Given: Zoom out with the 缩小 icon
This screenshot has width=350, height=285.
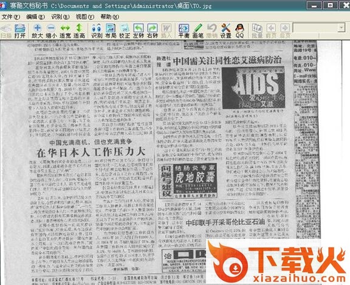Looking at the screenshot, I should [x=51, y=31].
